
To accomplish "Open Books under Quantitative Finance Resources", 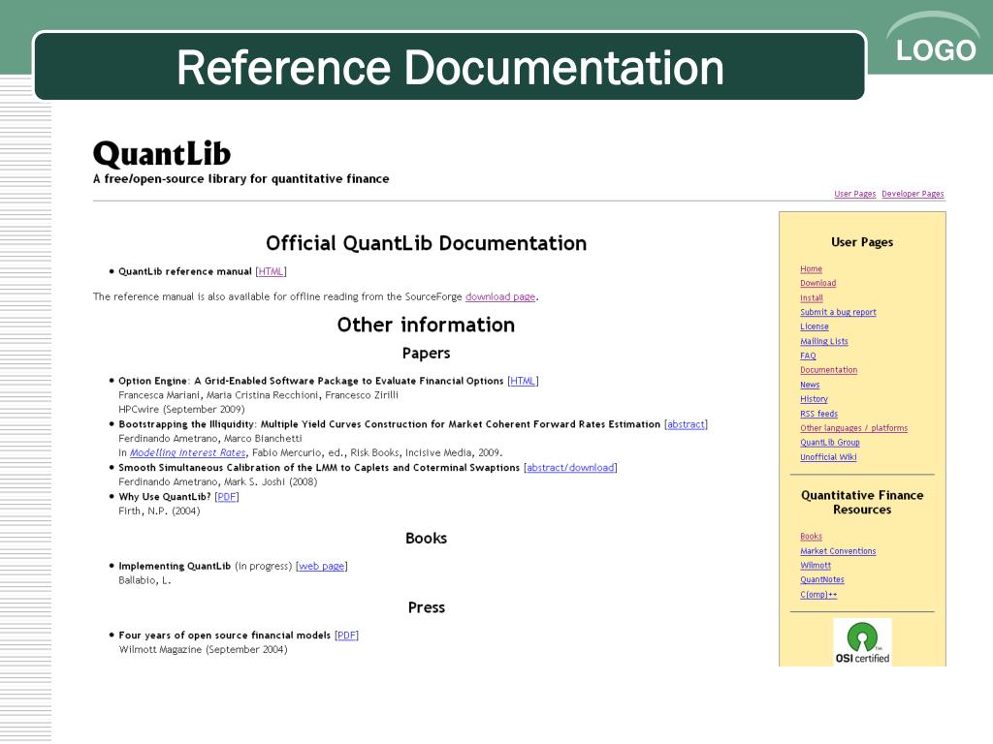I will click(x=811, y=537).
